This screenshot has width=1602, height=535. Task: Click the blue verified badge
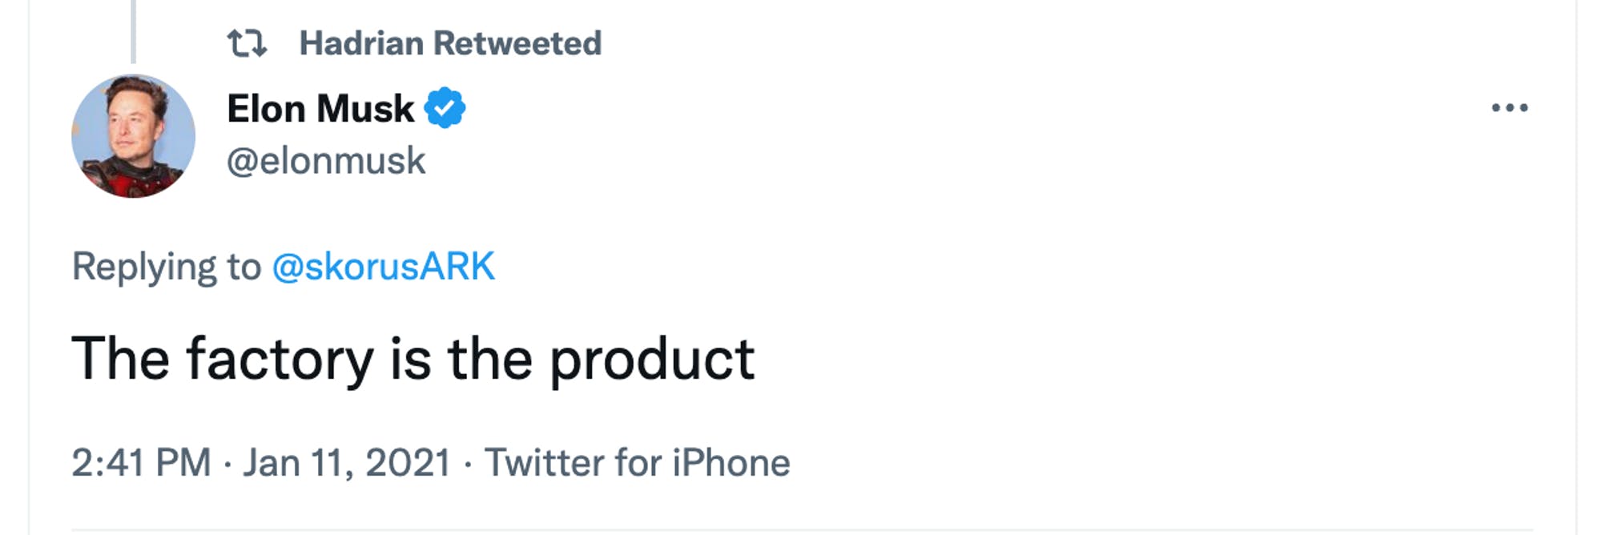445,108
